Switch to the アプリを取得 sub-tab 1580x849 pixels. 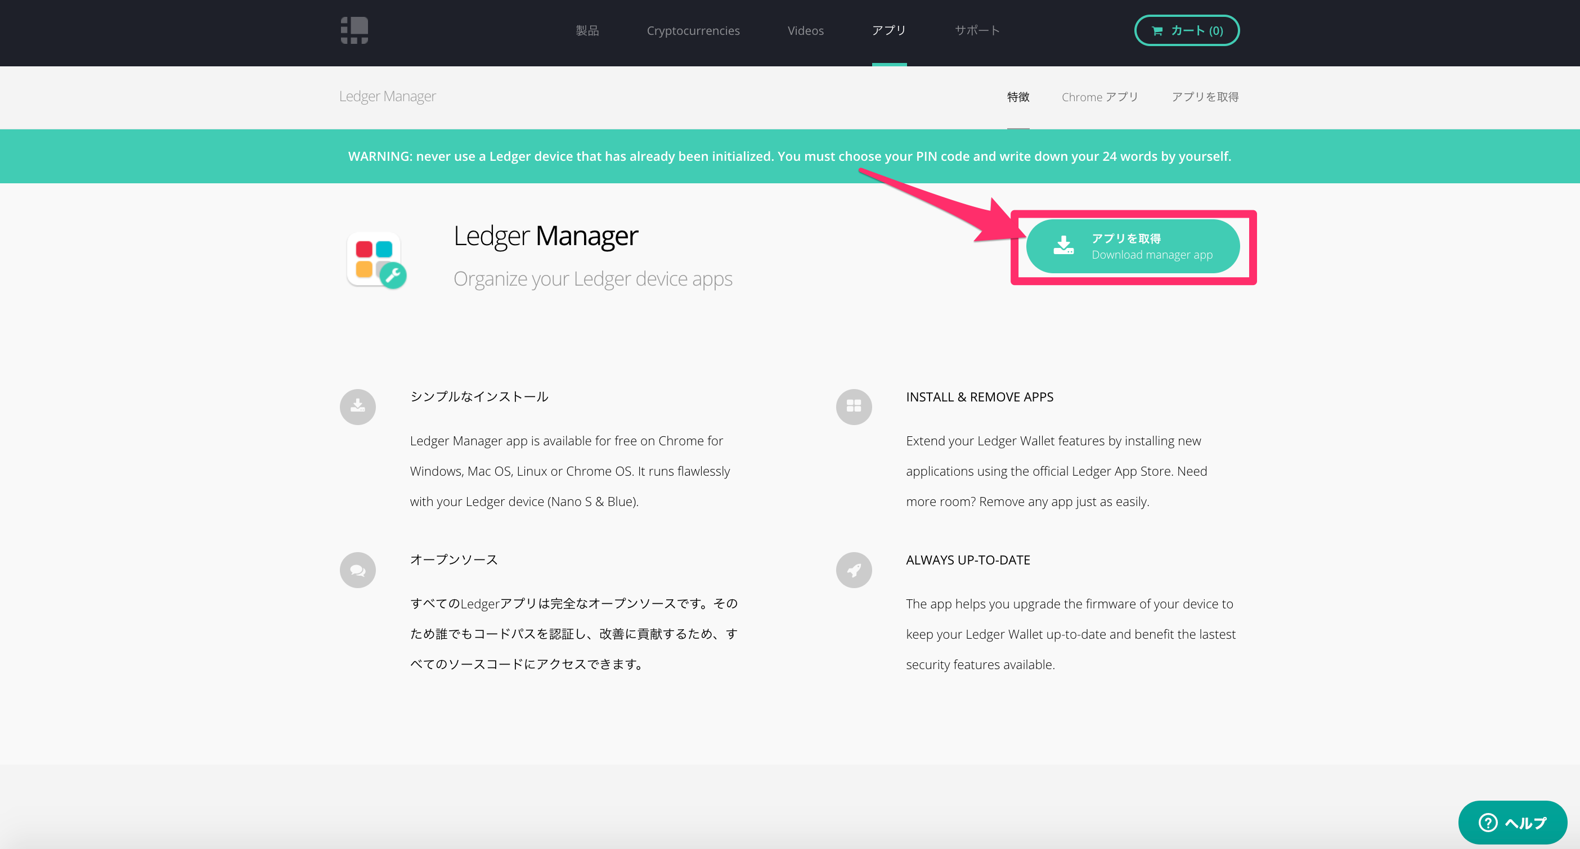coord(1205,97)
